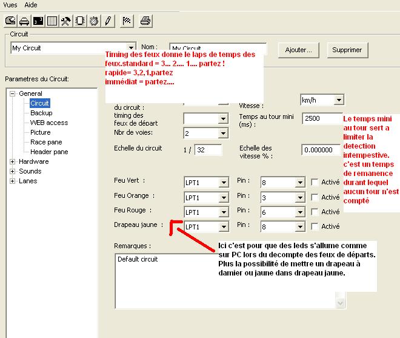Toggle the Feu Orange Activé checkbox
Viewport: 400px width, 338px height.
click(x=315, y=197)
